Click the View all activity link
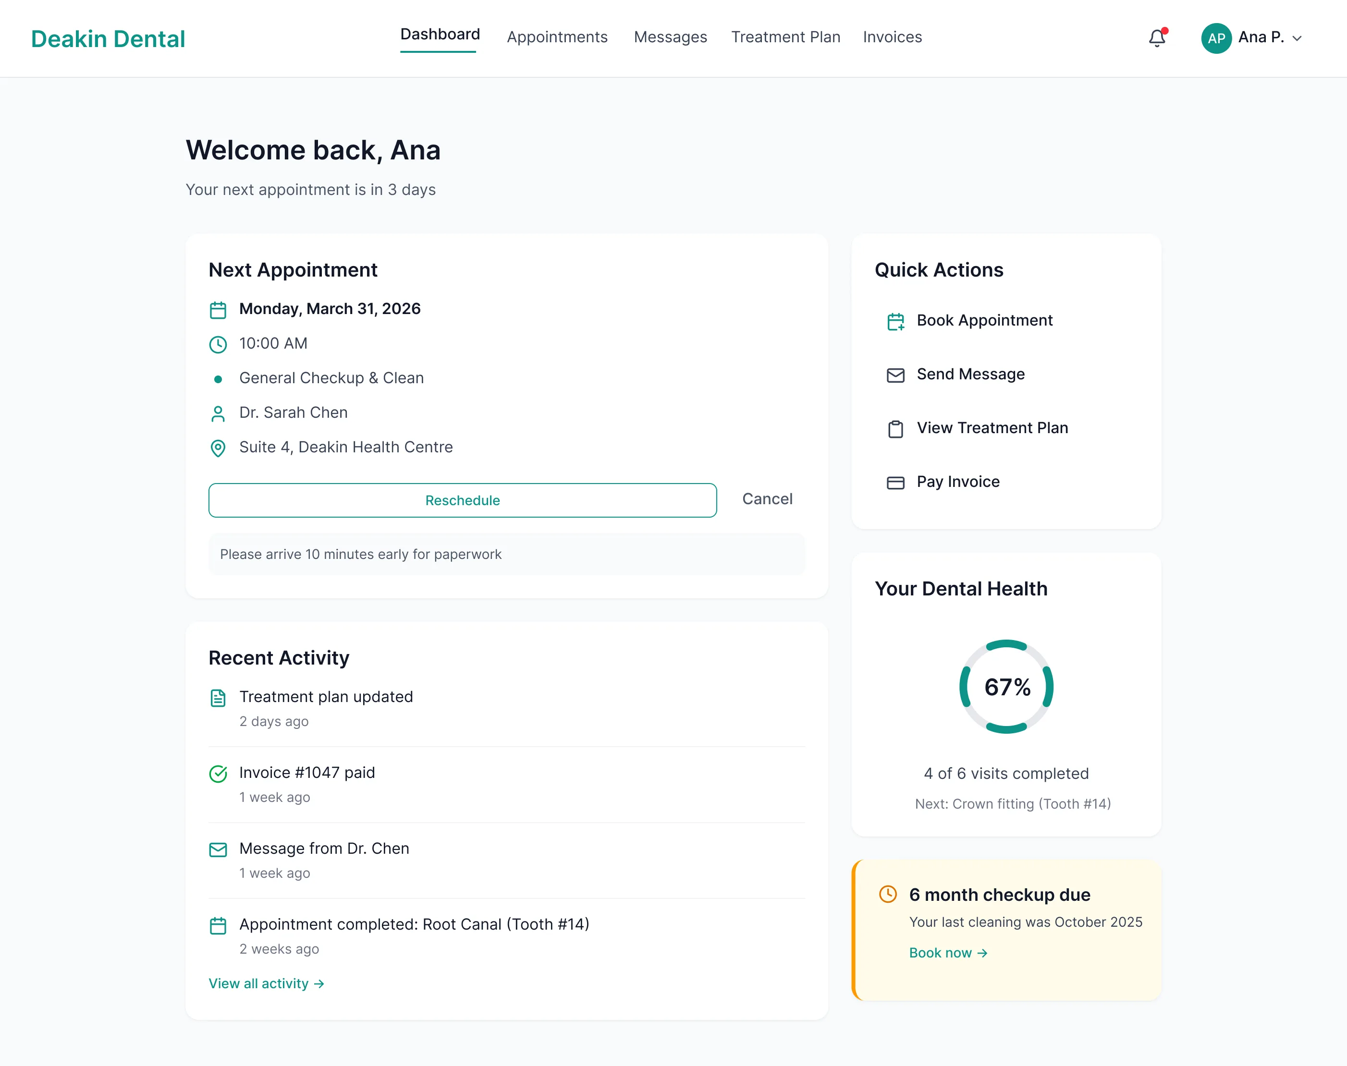 click(267, 983)
